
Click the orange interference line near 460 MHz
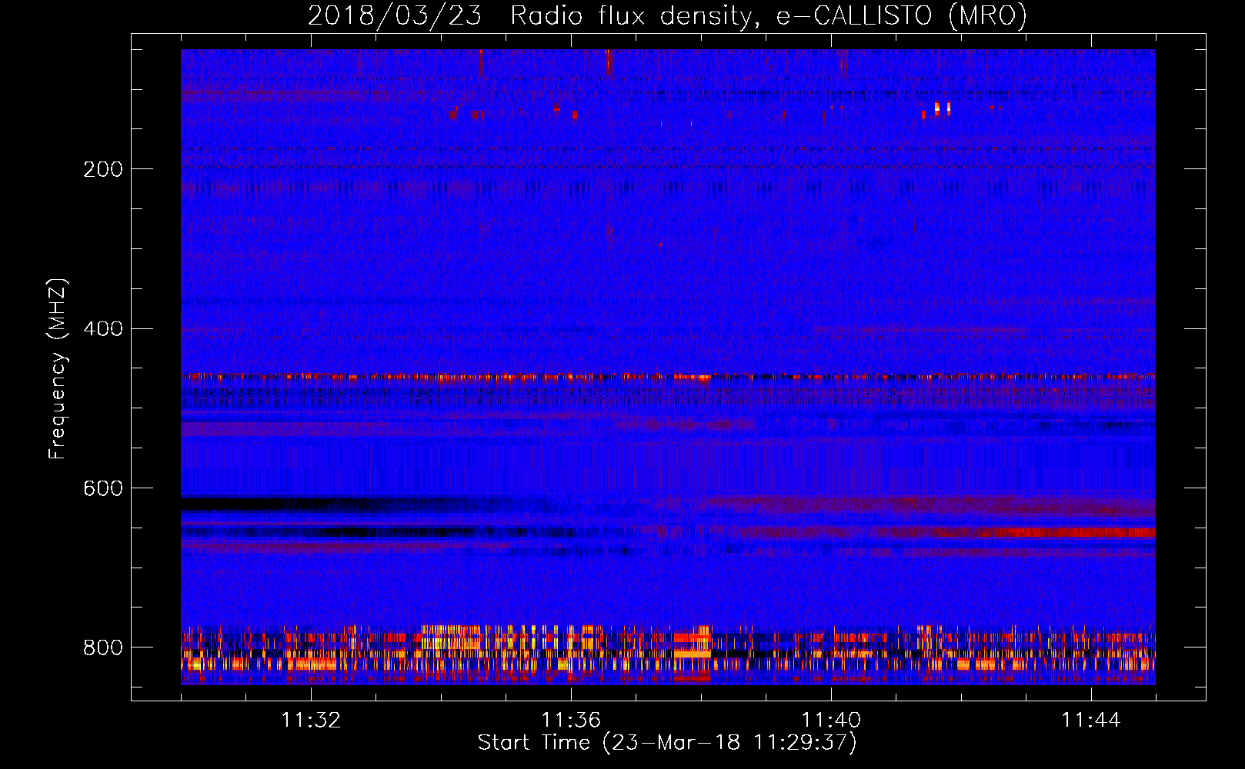point(668,377)
